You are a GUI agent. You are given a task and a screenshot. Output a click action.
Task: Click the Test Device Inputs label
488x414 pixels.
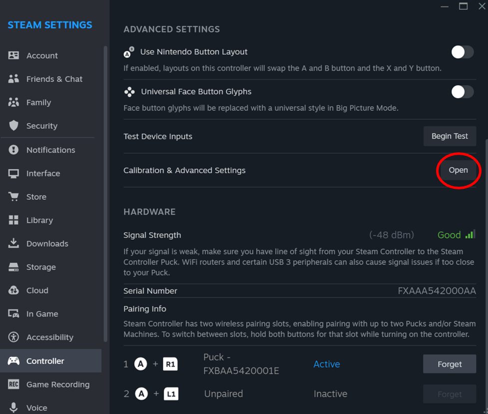tap(158, 136)
